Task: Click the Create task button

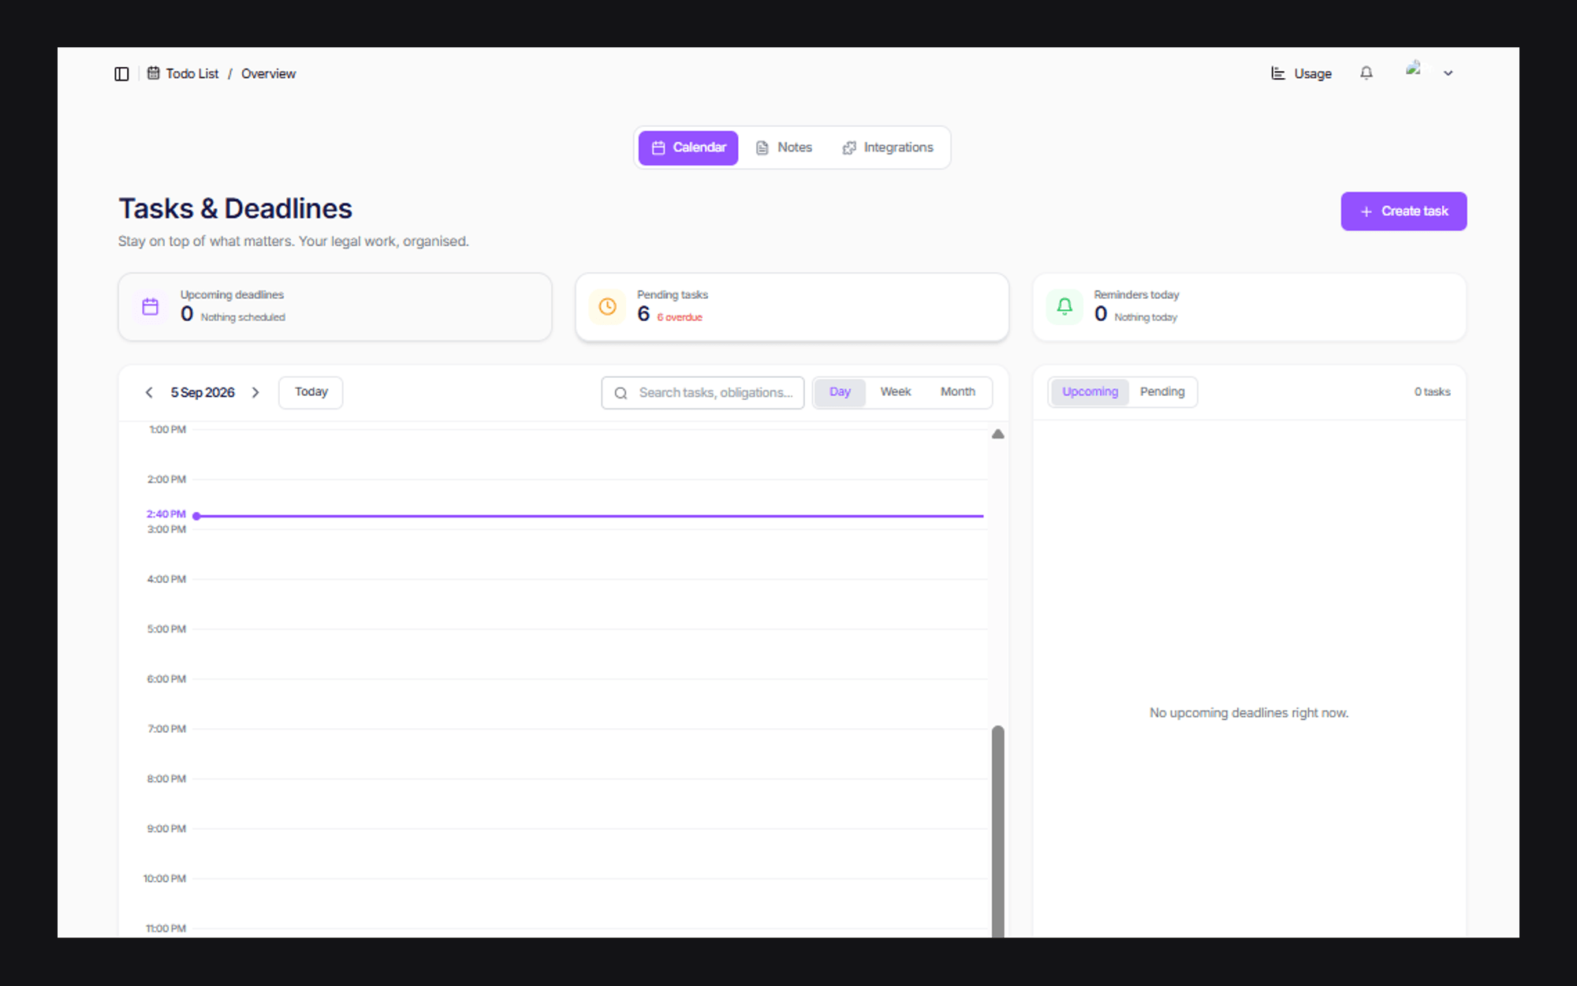Action: coord(1404,211)
